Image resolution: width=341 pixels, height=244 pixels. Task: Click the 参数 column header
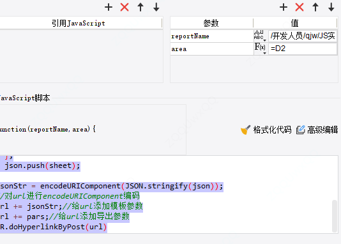coord(211,23)
